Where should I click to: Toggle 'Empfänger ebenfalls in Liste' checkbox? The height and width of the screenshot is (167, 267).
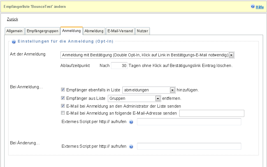click(63, 90)
